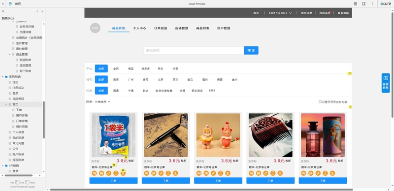The height and width of the screenshot is (191, 394).
Task: Click the 视频教程 video tutorial button
Action: coord(386,83)
